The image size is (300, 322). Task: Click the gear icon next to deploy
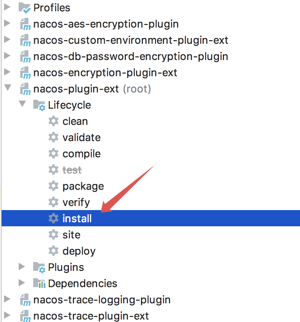click(x=53, y=251)
